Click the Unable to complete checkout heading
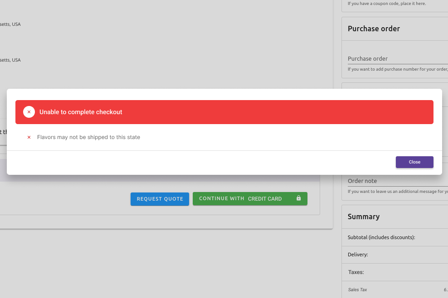This screenshot has width=448, height=298. click(x=80, y=112)
